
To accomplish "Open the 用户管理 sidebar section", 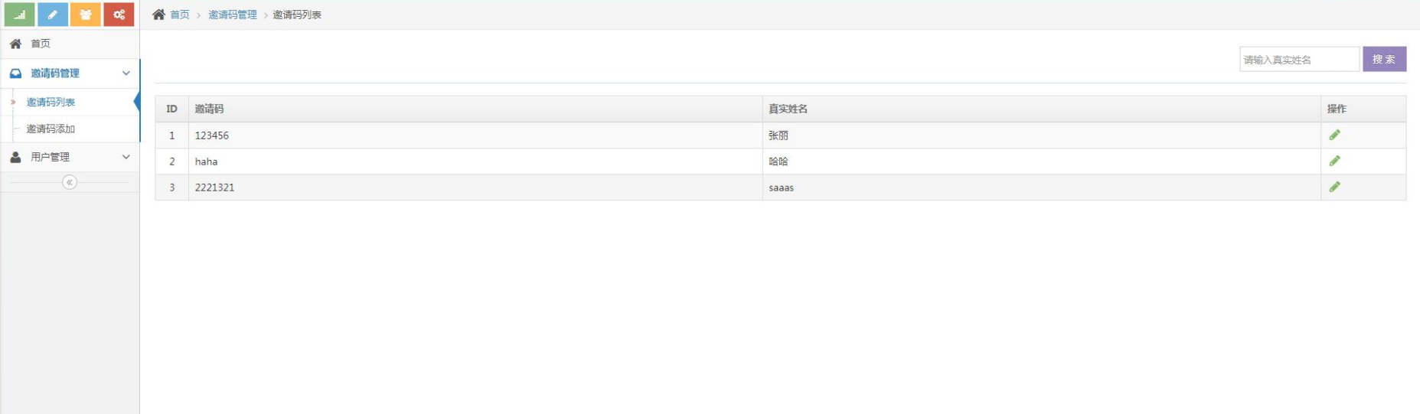I will pos(50,157).
